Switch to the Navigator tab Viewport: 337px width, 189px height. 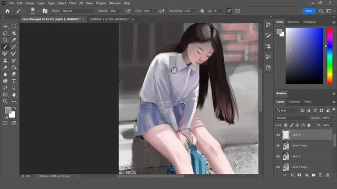(310, 22)
